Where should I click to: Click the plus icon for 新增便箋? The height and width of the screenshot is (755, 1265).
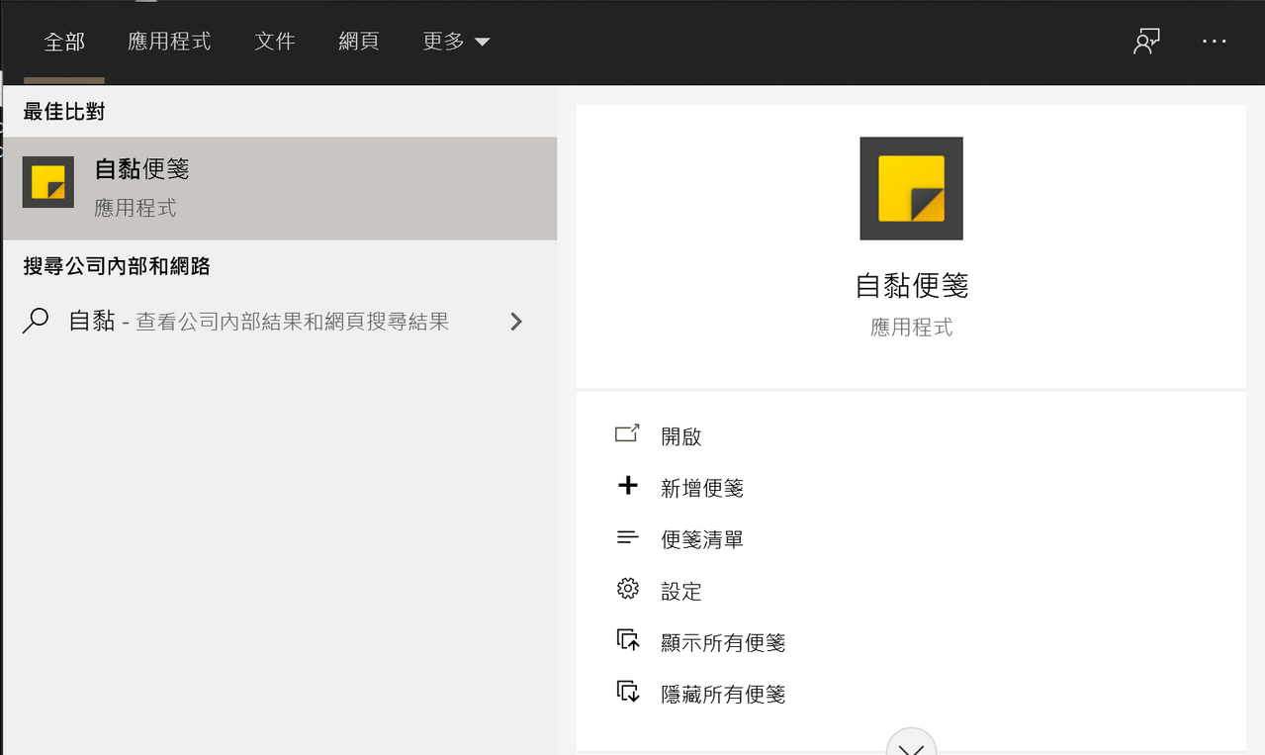point(627,486)
